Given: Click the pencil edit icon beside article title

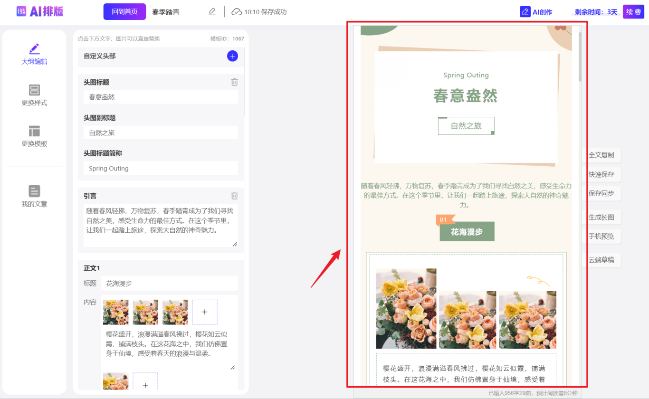Looking at the screenshot, I should 212,12.
